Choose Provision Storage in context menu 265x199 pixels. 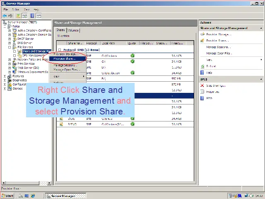67,54
